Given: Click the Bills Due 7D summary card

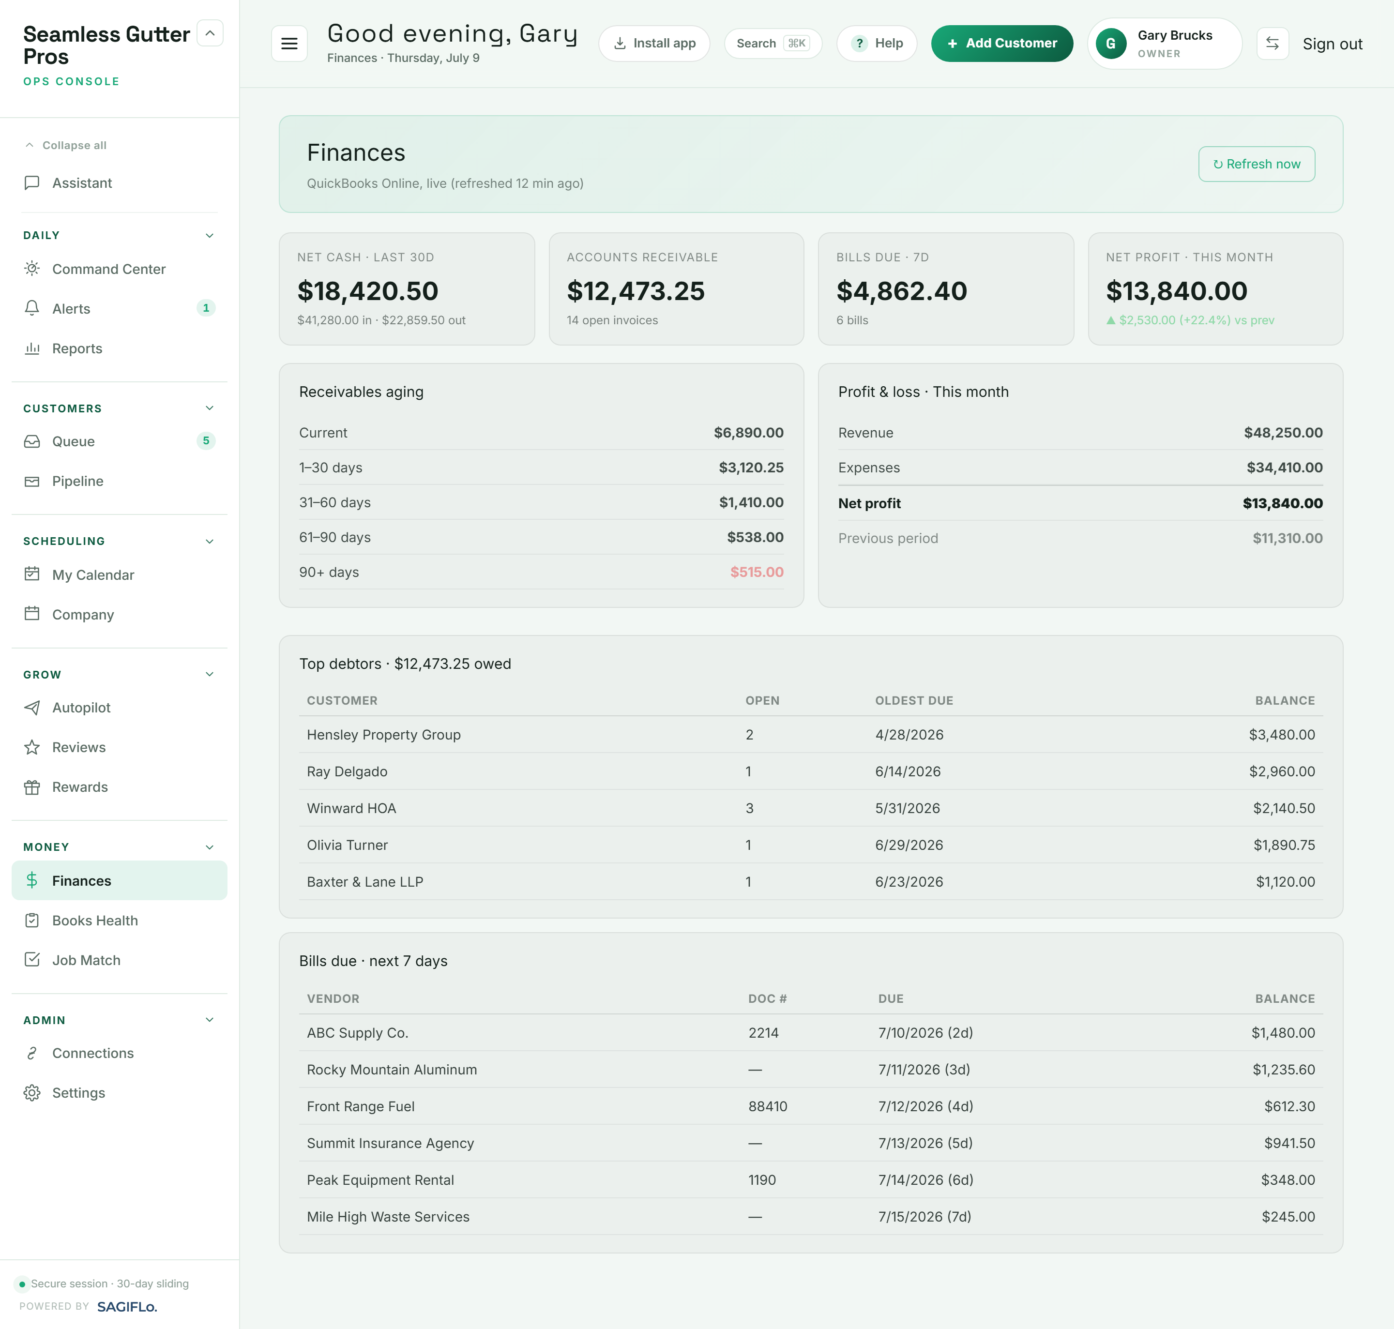Looking at the screenshot, I should 946,289.
